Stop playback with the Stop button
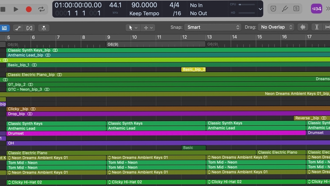This screenshot has width=330, height=186. [x=3, y=9]
